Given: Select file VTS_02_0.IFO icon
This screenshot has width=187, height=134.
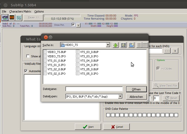Looking at the screenshot, I should coord(45,73).
